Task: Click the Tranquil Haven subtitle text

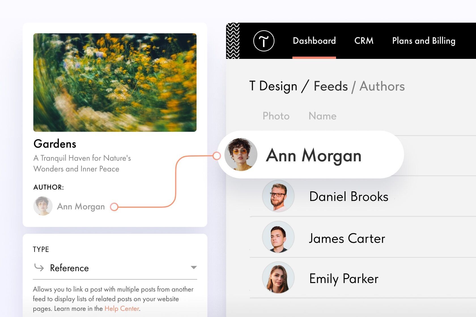Action: pos(82,163)
